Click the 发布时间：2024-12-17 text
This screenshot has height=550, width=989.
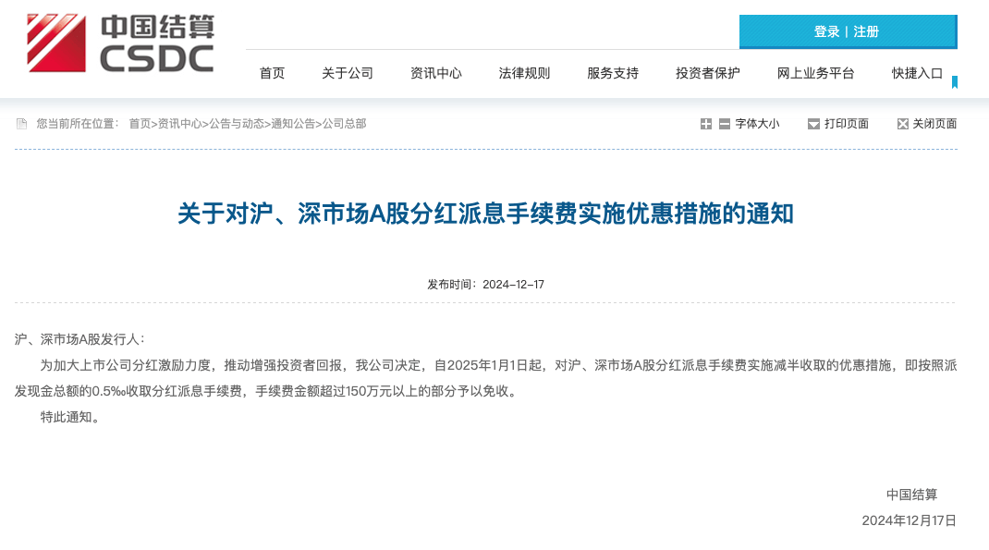click(485, 285)
